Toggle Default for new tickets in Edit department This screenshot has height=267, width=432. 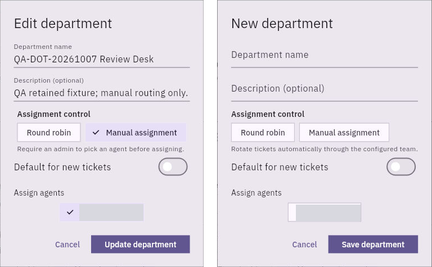(x=173, y=166)
